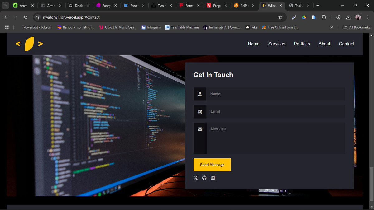
Task: Open the Pika bookmark
Action: click(x=251, y=27)
